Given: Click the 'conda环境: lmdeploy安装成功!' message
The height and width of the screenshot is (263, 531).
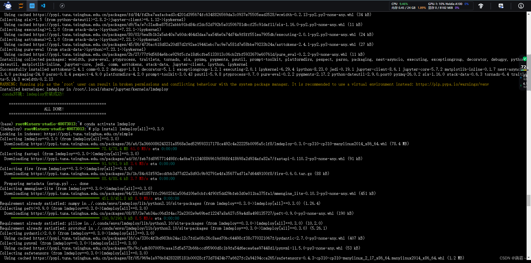Looking at the screenshot, I should click(x=33, y=94).
